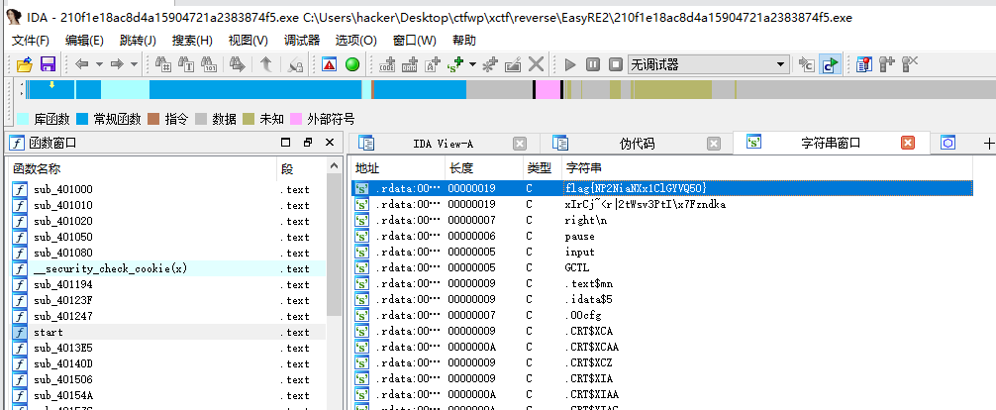996x410 pixels.
Task: Select the start function in the list
Action: 167,332
